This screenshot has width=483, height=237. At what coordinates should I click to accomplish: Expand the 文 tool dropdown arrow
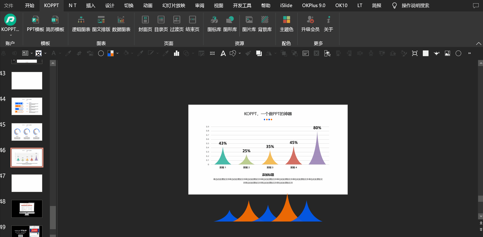click(45, 53)
